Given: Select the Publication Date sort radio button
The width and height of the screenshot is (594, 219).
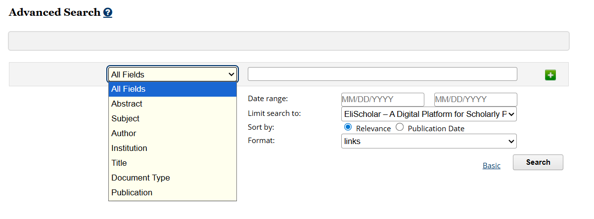Looking at the screenshot, I should click(x=400, y=127).
